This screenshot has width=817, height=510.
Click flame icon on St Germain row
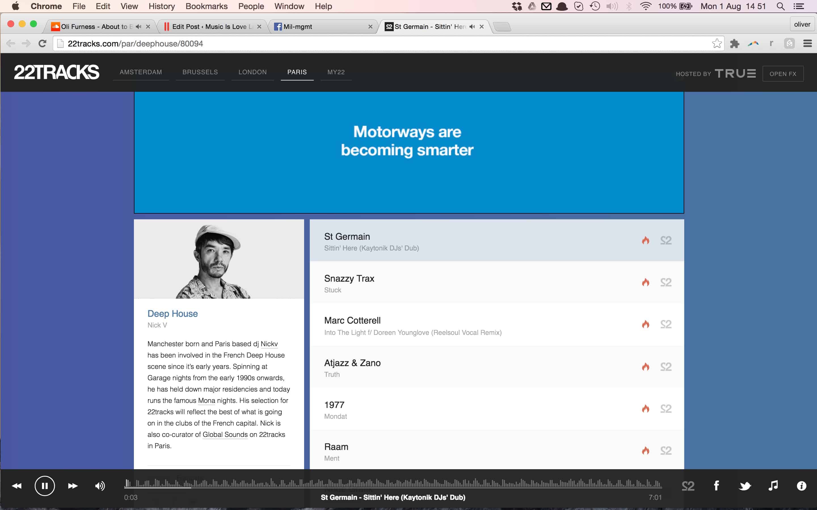point(645,240)
